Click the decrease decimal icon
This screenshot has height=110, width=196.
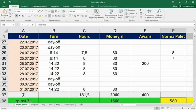point(86,16)
